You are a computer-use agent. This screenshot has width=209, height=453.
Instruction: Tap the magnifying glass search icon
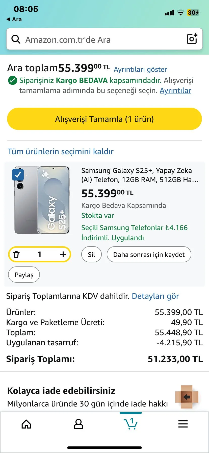pyautogui.click(x=16, y=39)
